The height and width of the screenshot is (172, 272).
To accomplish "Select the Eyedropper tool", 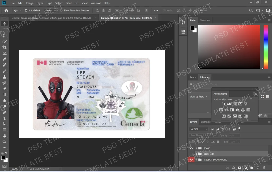I will click(x=5, y=59).
